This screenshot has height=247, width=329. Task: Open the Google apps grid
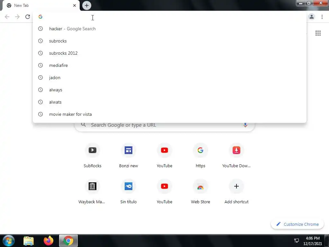click(x=318, y=33)
